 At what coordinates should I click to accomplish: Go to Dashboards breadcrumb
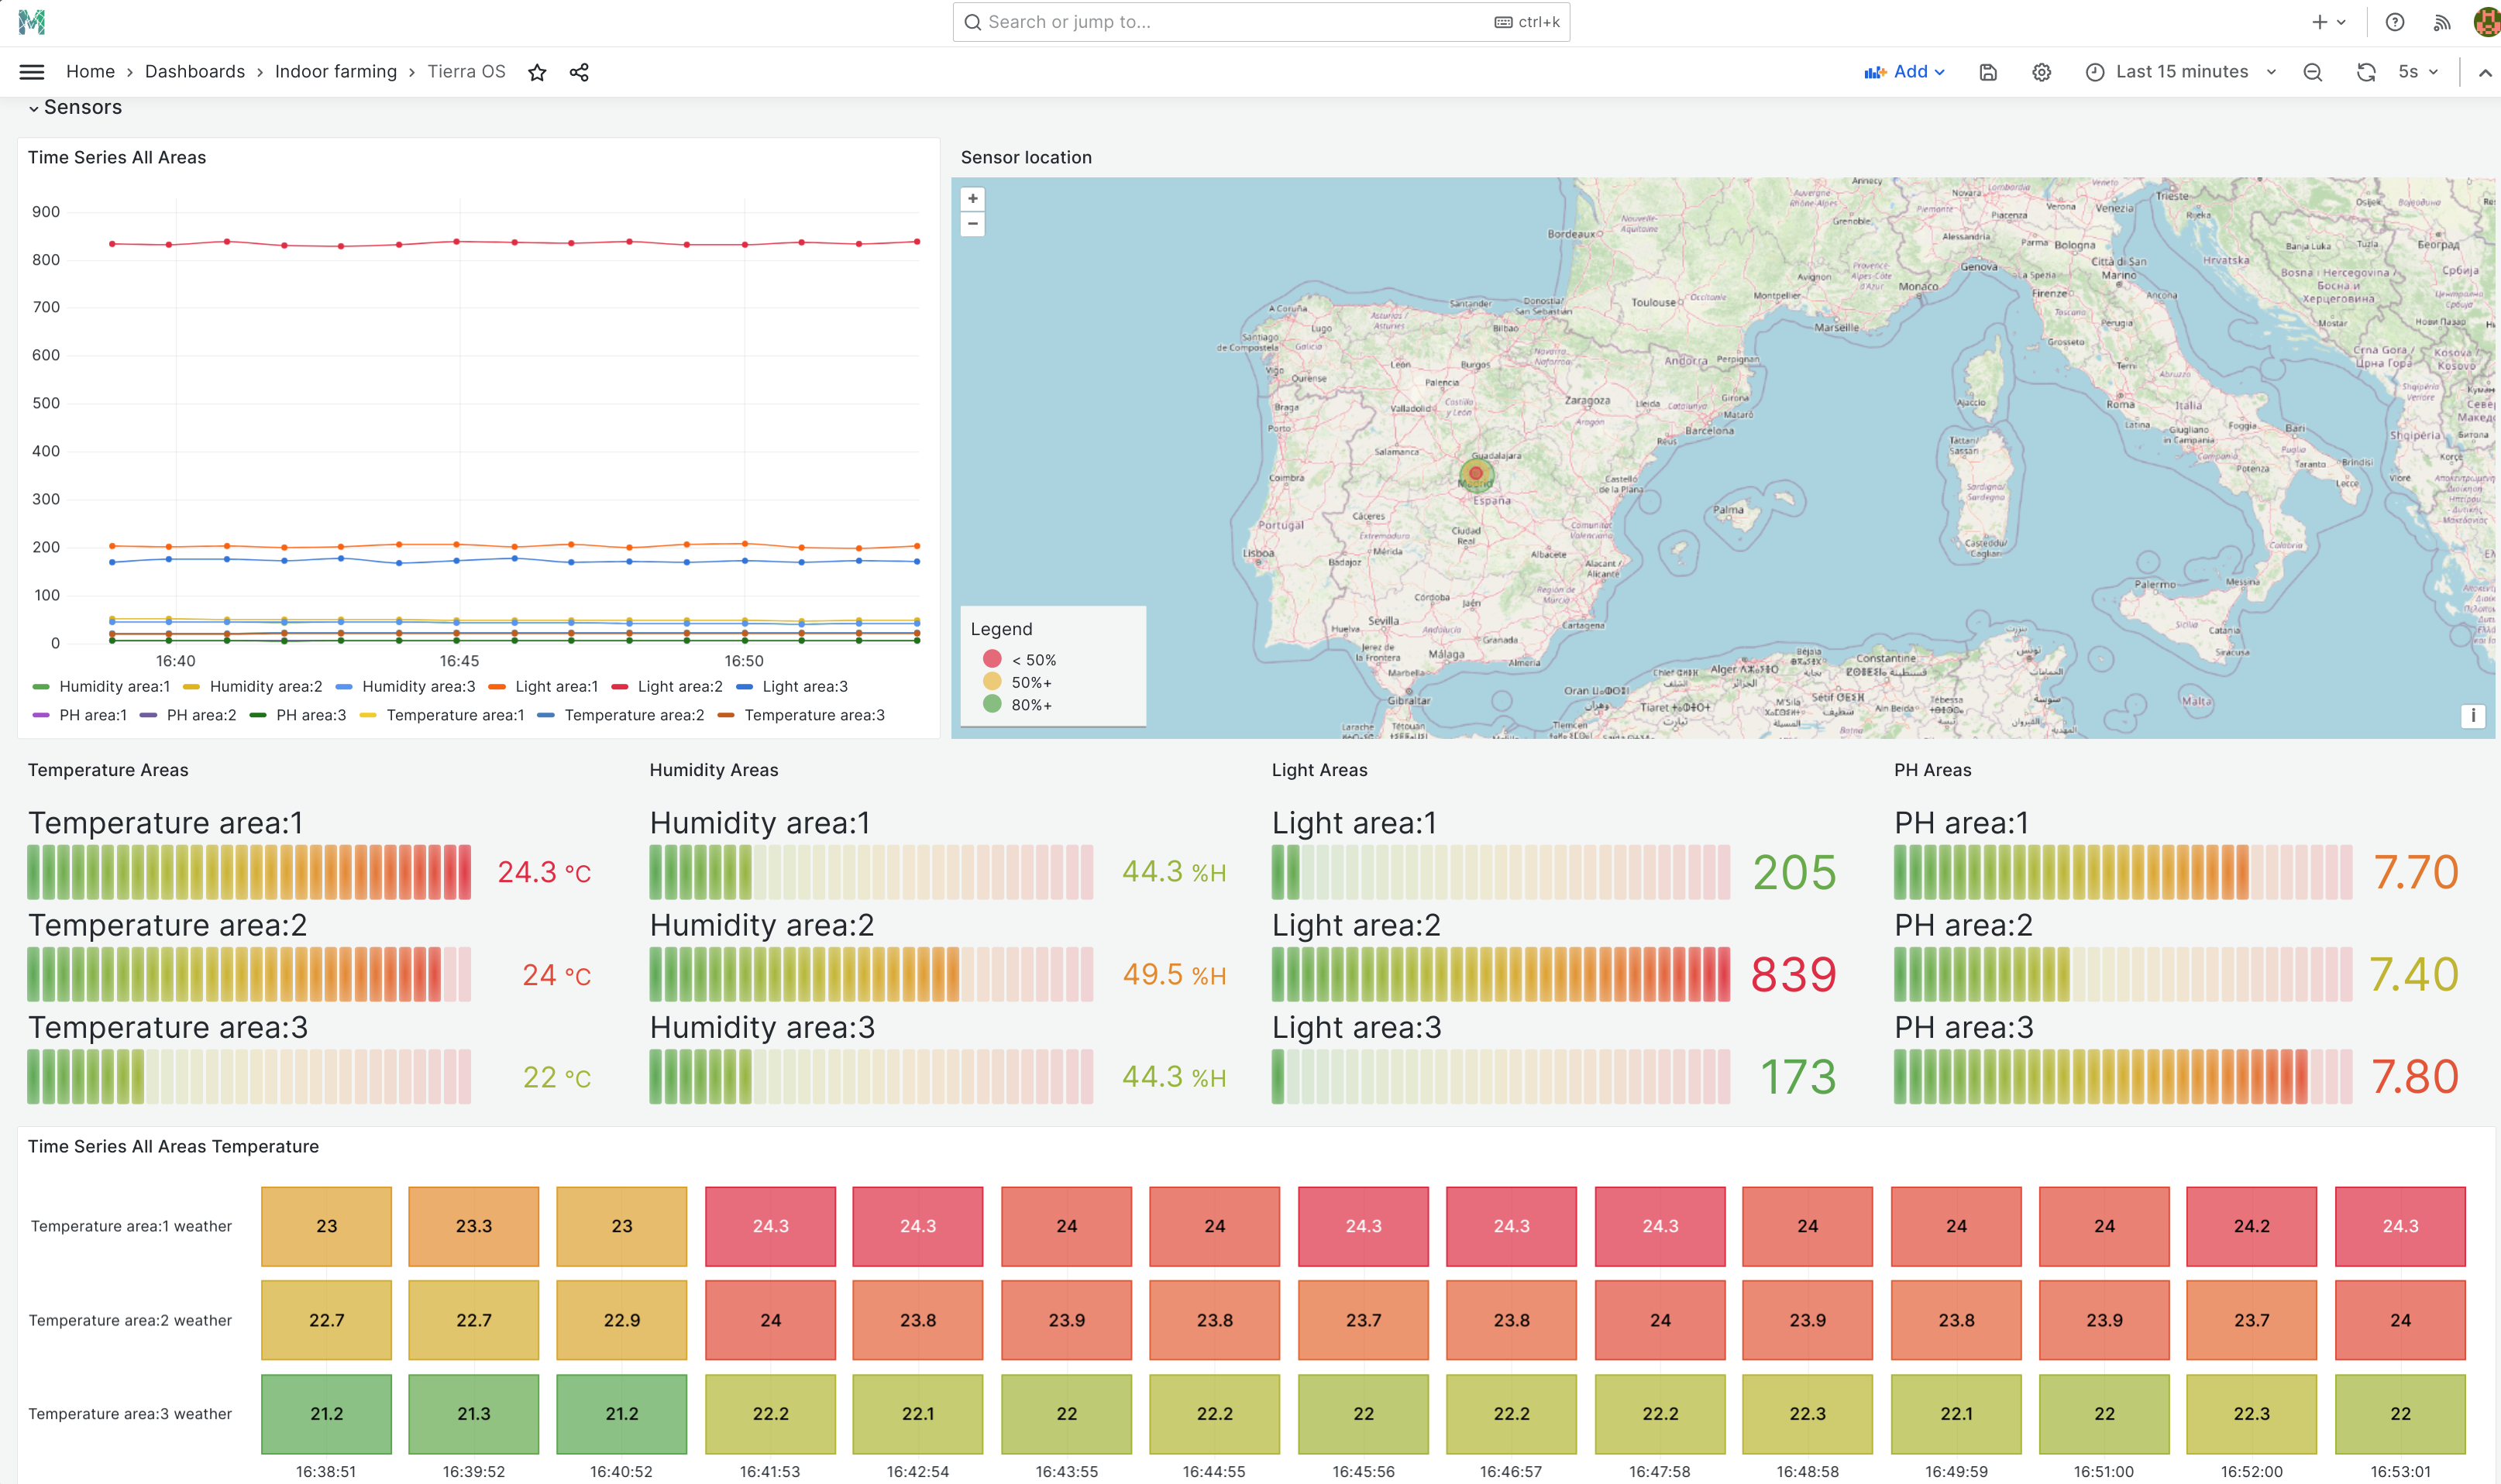(195, 72)
